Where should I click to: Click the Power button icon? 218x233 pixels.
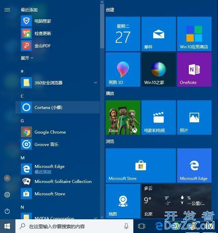pos(7,211)
